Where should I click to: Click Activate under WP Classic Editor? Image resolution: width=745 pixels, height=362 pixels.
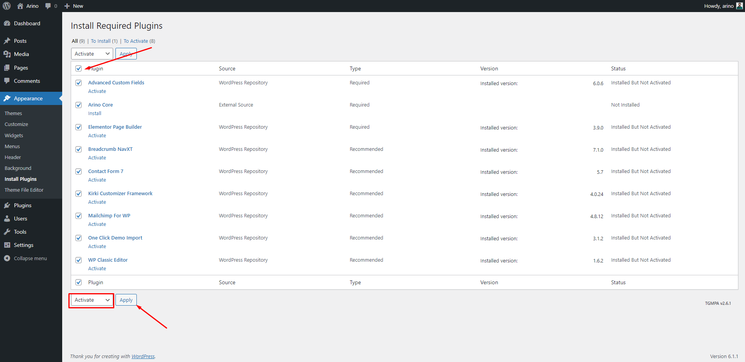(97, 268)
